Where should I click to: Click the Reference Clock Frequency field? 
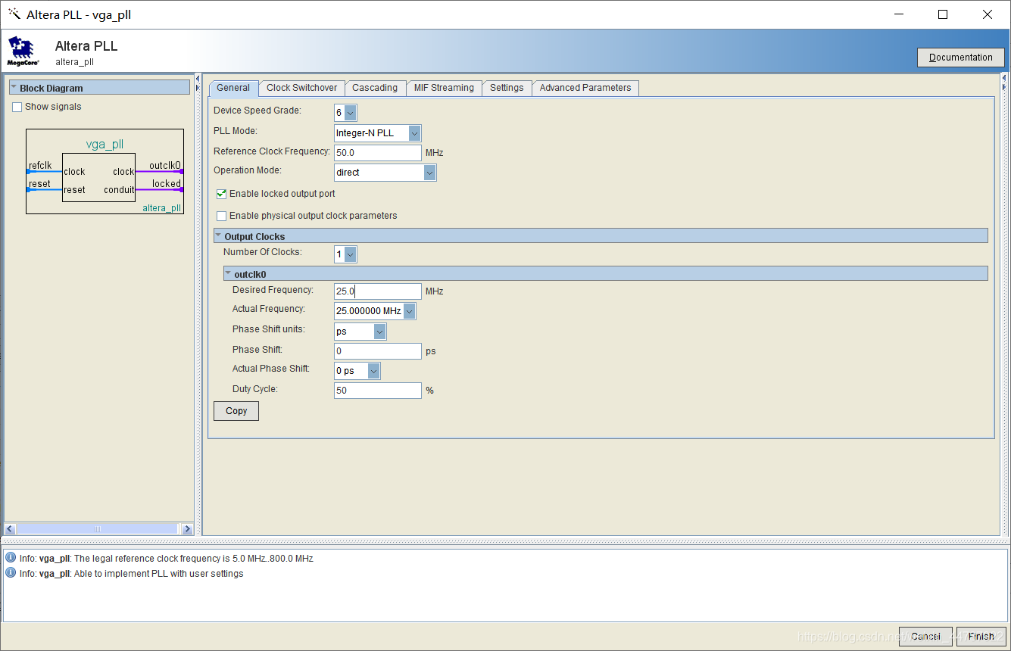click(378, 153)
